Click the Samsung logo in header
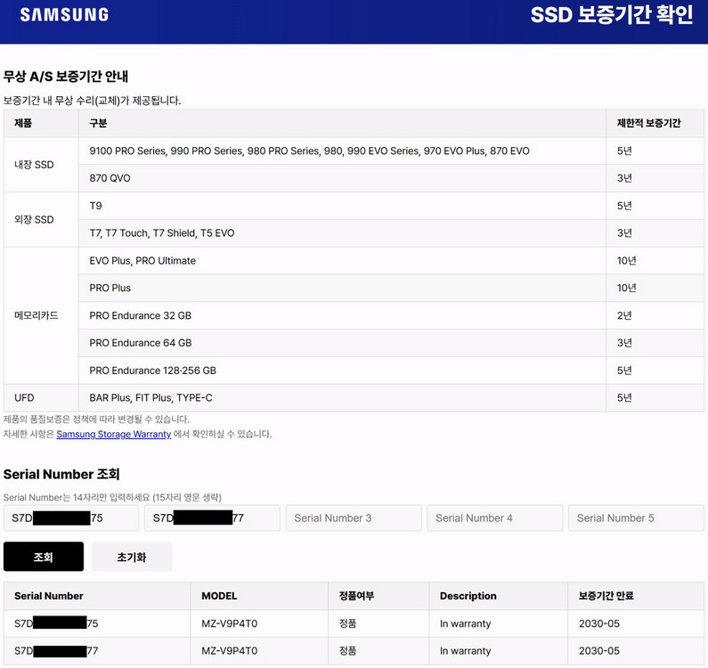The height and width of the screenshot is (668, 708). point(64,15)
